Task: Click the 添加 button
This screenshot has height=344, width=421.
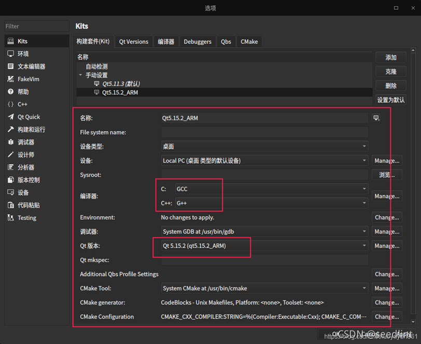Action: 390,58
